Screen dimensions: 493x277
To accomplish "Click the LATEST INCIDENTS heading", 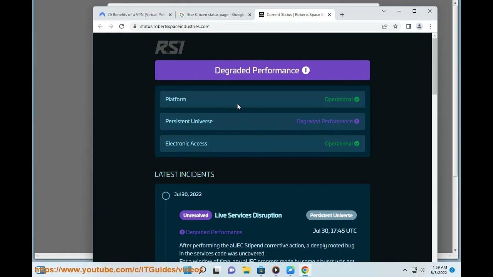I will click(184, 174).
